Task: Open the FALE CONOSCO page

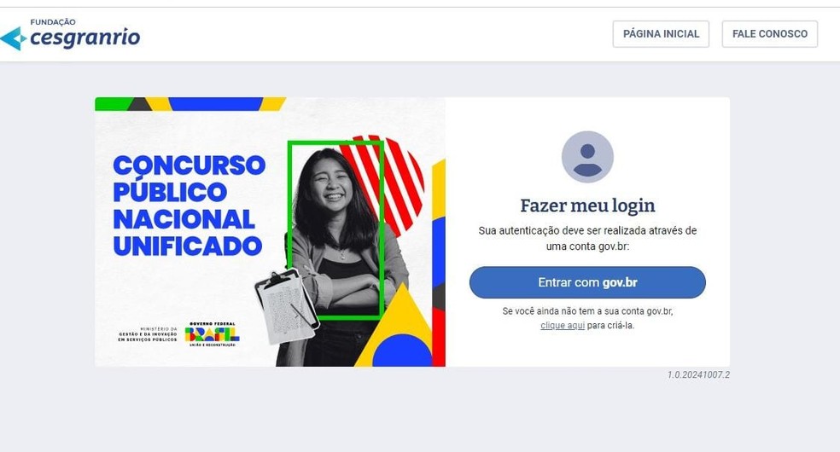Action: 769,34
